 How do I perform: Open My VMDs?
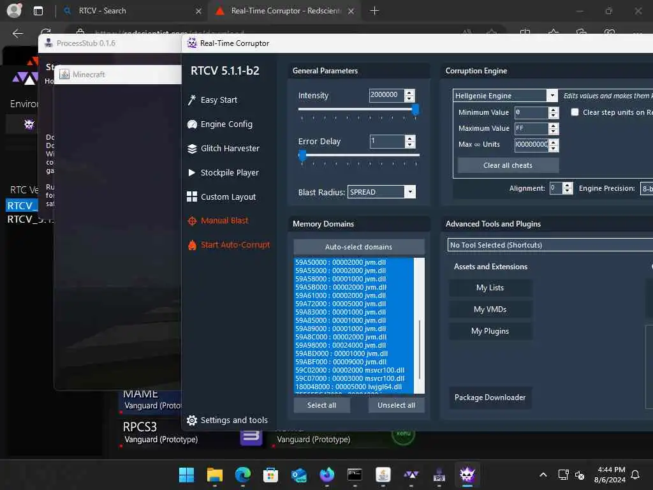coord(490,309)
